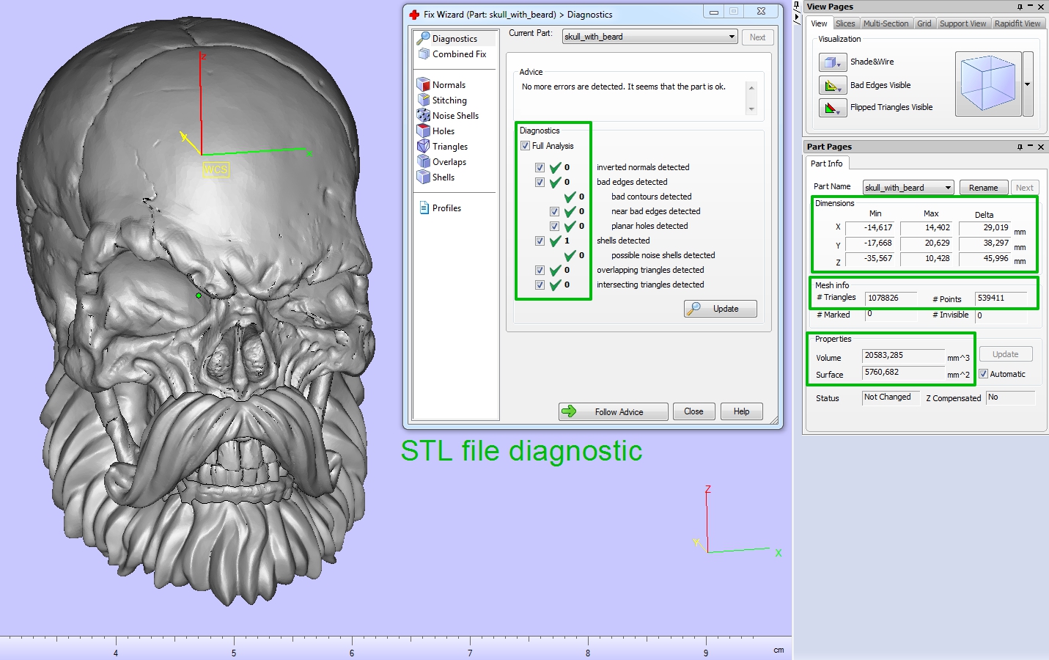Select the Stitching tool icon
1049x660 pixels.
(423, 100)
